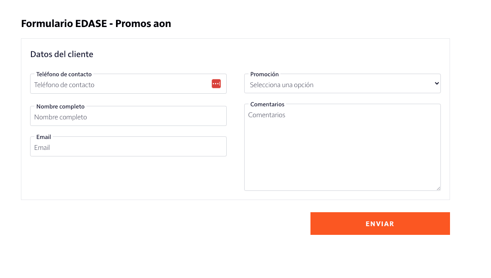Viewport: 491px width, 278px height.
Task: Click the 'Teléfono de contacto' floating label
Action: click(64, 75)
